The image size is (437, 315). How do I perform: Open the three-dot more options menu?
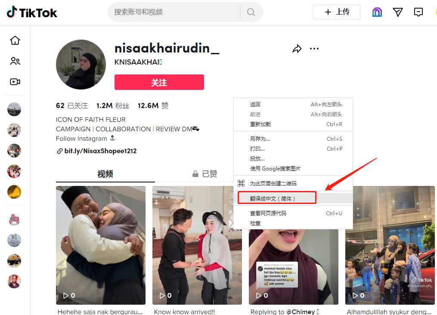click(314, 49)
